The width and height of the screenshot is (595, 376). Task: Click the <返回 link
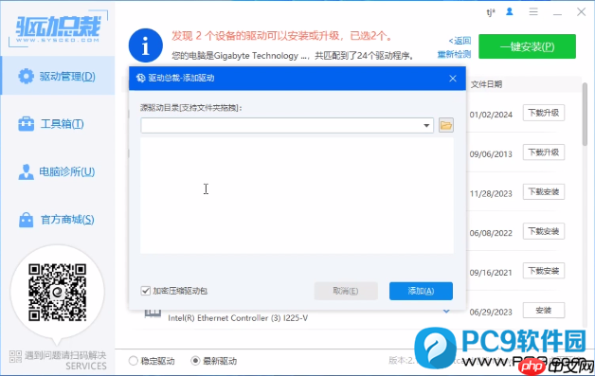(460, 41)
